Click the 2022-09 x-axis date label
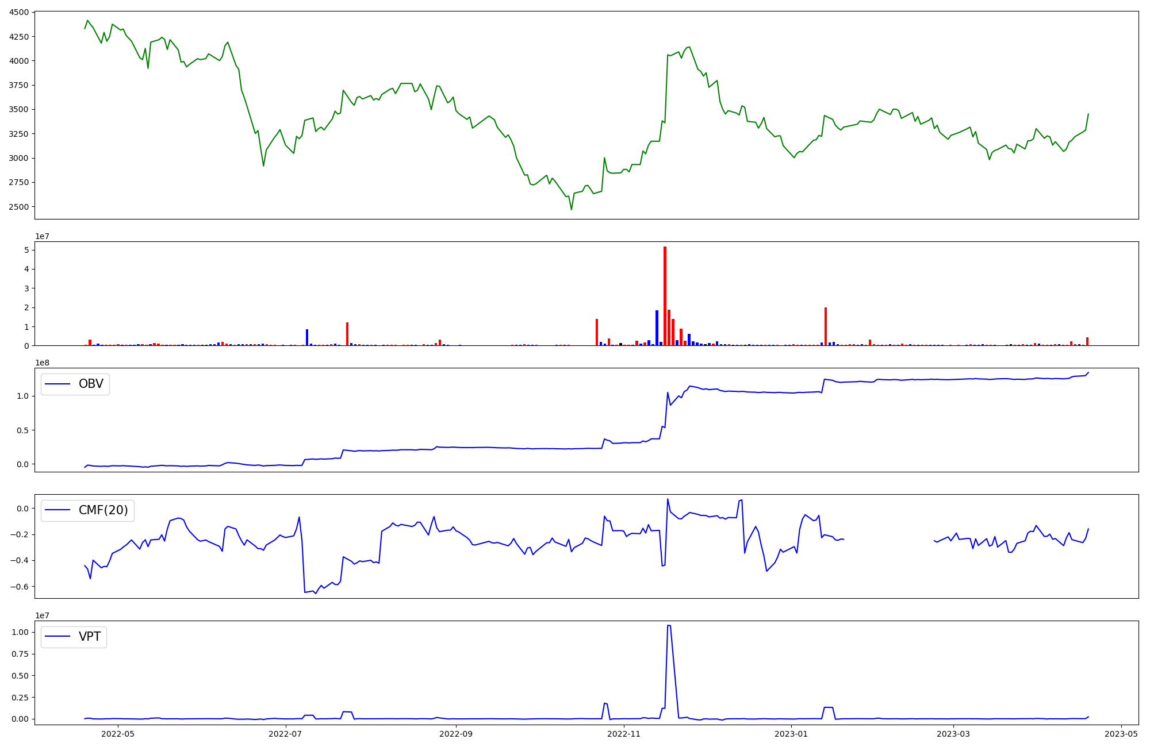Viewport: 1150px width, 747px height. point(456,734)
